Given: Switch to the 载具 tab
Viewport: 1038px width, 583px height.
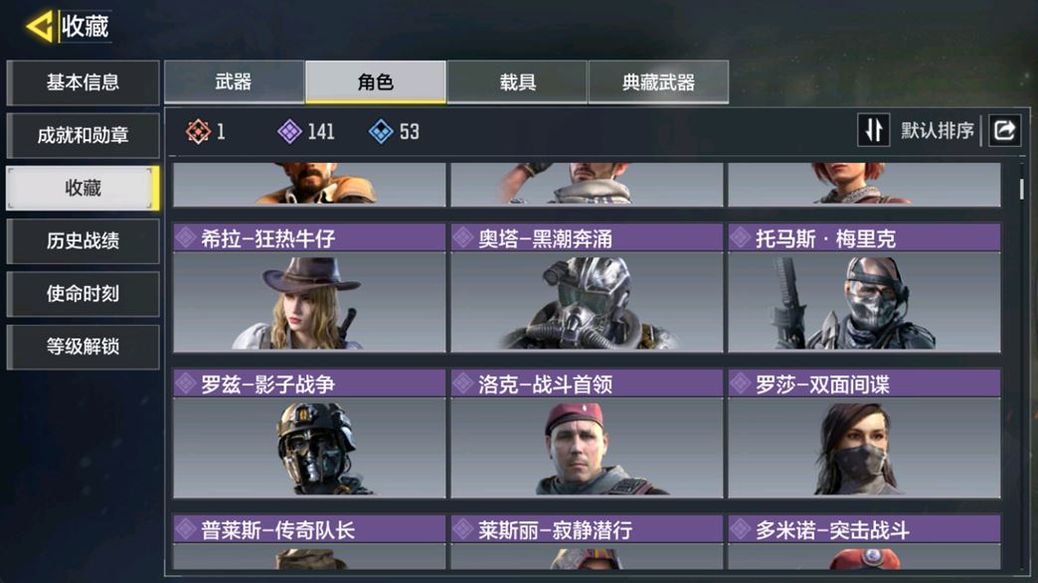Looking at the screenshot, I should pyautogui.click(x=517, y=82).
